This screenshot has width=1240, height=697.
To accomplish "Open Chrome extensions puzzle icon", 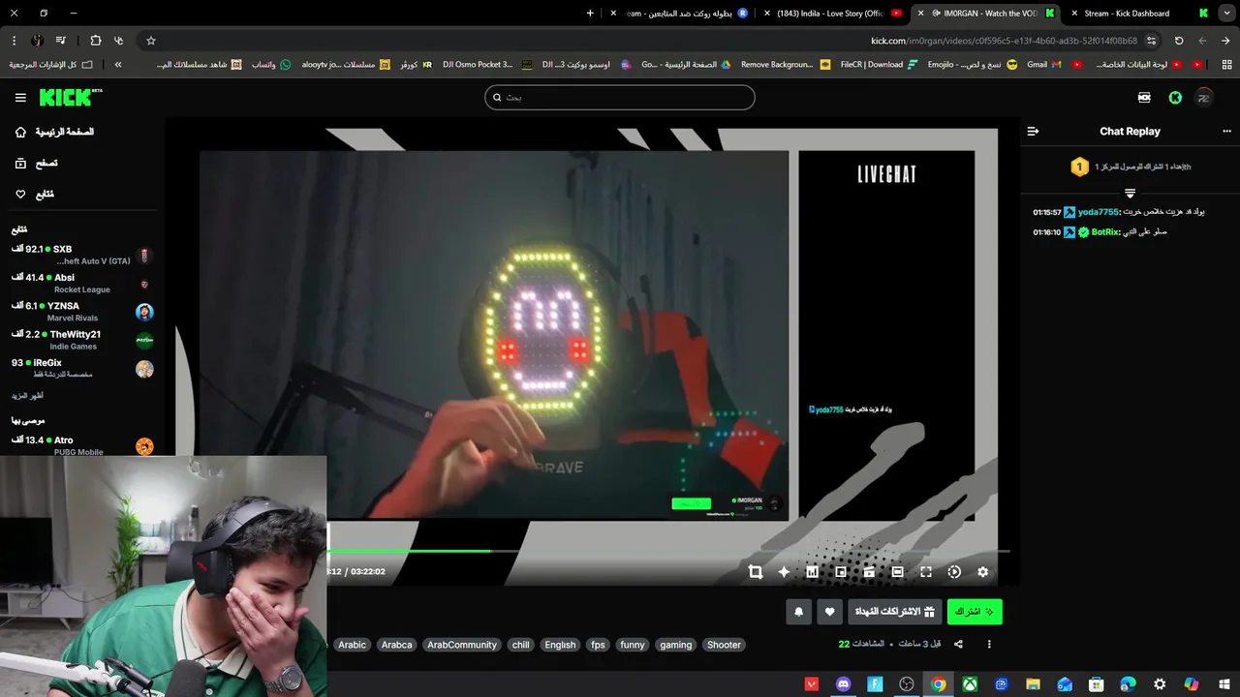I will click(x=95, y=41).
